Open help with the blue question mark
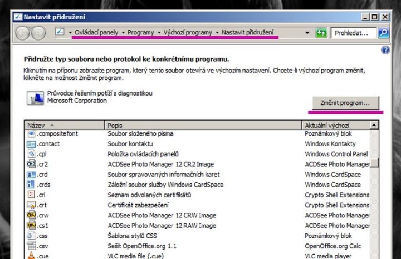The width and height of the screenshot is (401, 259). pos(385,50)
